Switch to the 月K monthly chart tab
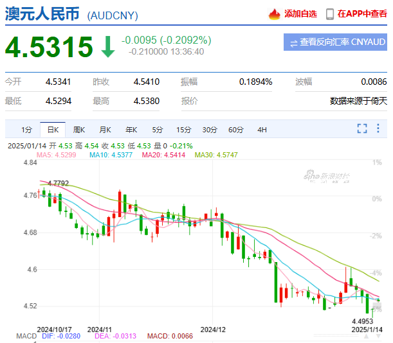The width and height of the screenshot is (393, 343). pos(105,130)
